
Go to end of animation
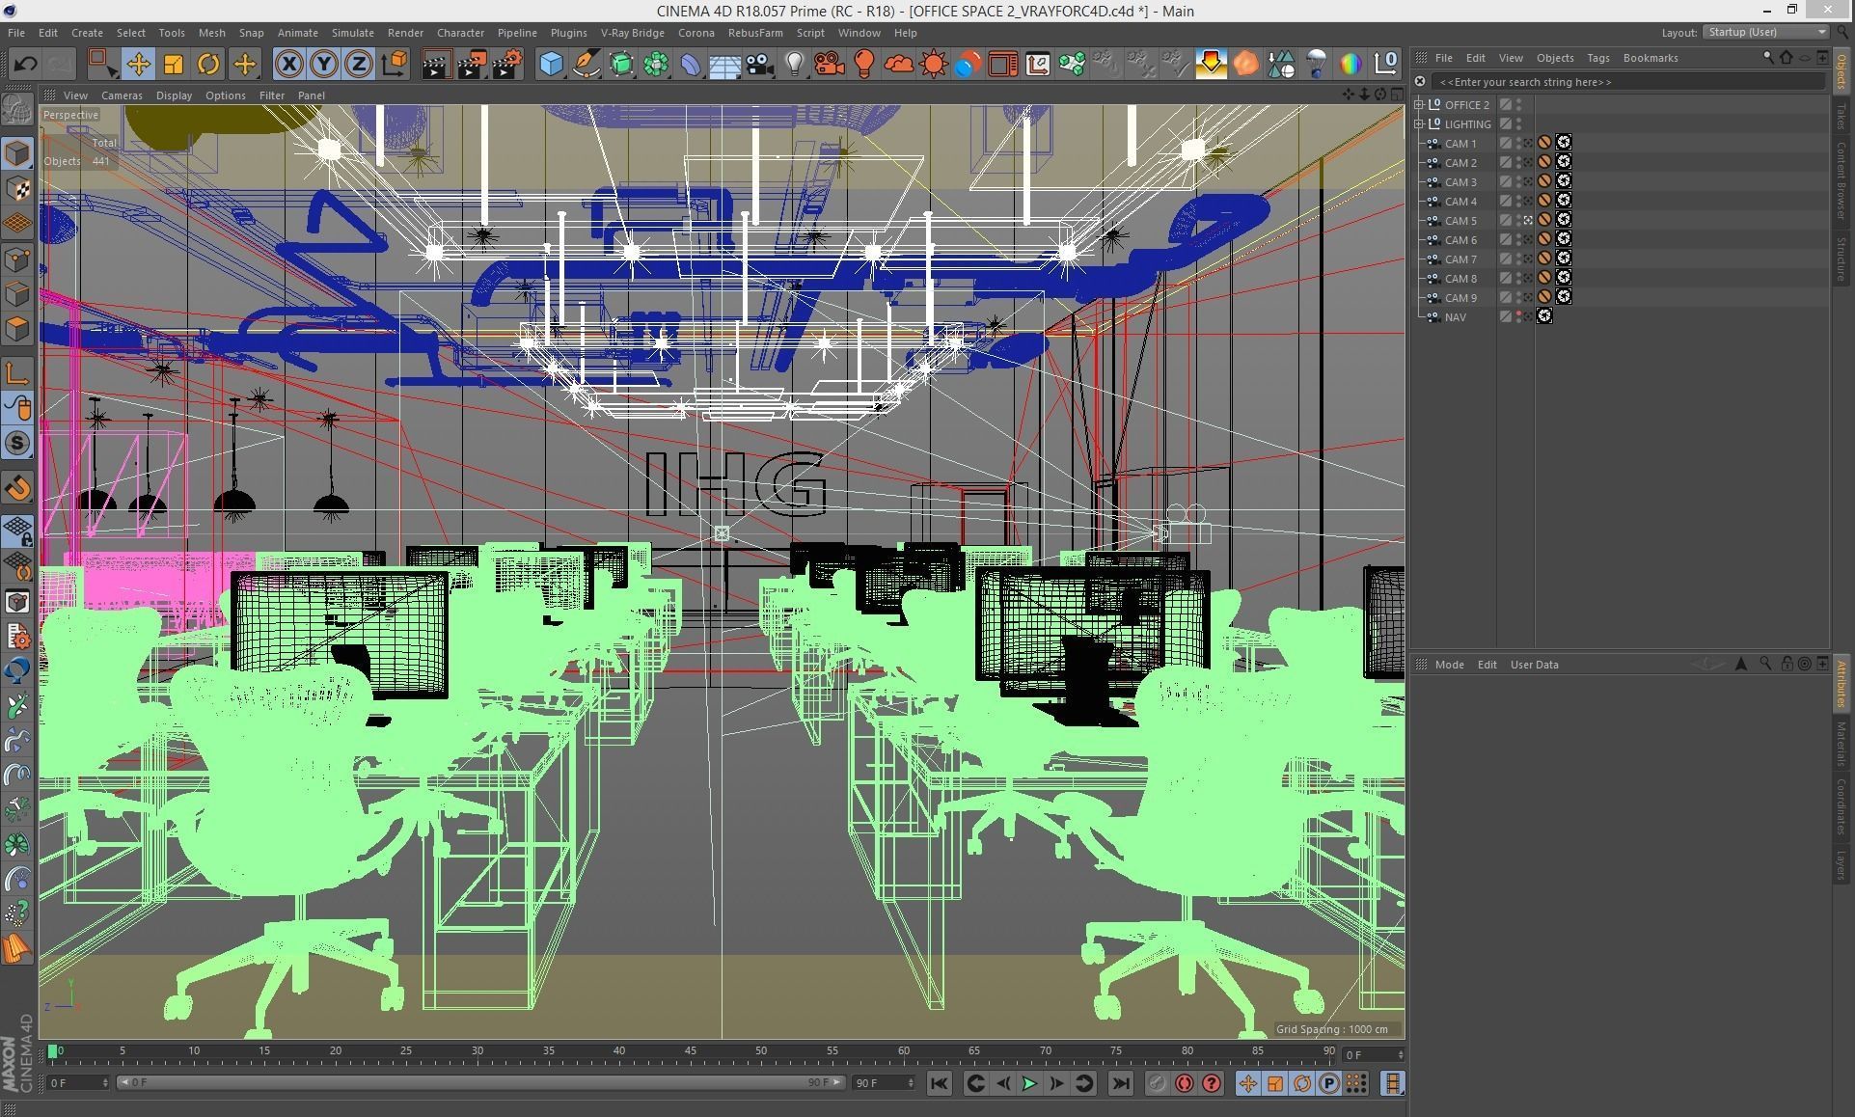[1120, 1083]
